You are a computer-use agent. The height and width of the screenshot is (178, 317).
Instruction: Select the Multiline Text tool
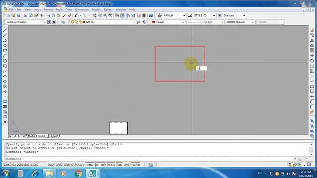(x=5, y=122)
